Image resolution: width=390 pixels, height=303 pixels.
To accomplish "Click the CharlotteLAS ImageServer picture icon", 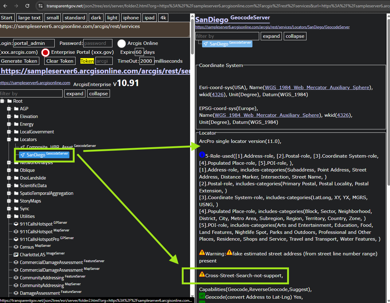I will [16, 255].
